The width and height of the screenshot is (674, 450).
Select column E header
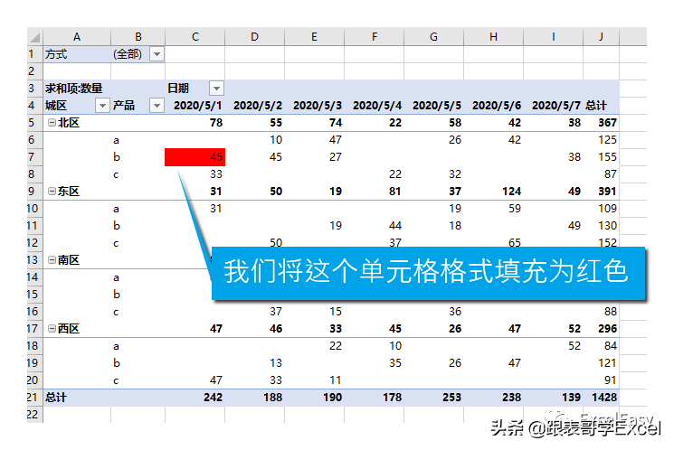tap(314, 37)
